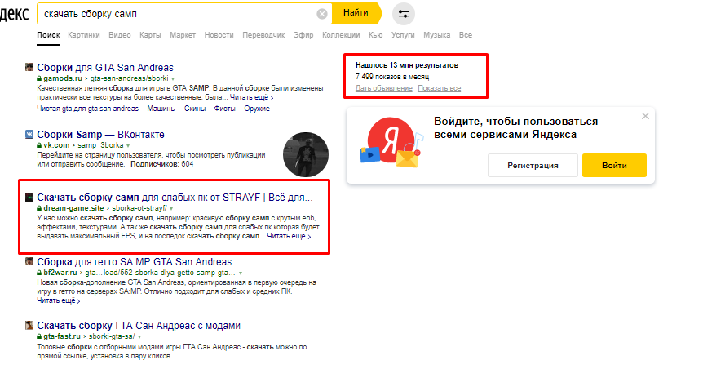Click the Регистрация button
703x369 pixels.
click(x=533, y=165)
